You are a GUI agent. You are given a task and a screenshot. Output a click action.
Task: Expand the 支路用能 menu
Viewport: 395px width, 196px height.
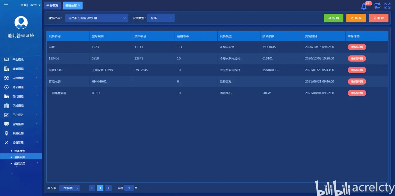coord(37,77)
